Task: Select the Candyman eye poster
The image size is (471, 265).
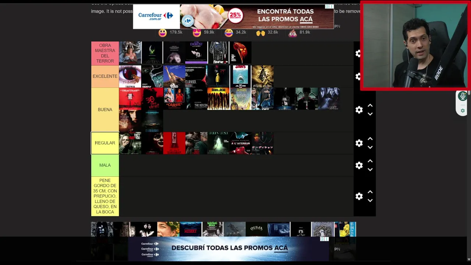Action: click(130, 77)
